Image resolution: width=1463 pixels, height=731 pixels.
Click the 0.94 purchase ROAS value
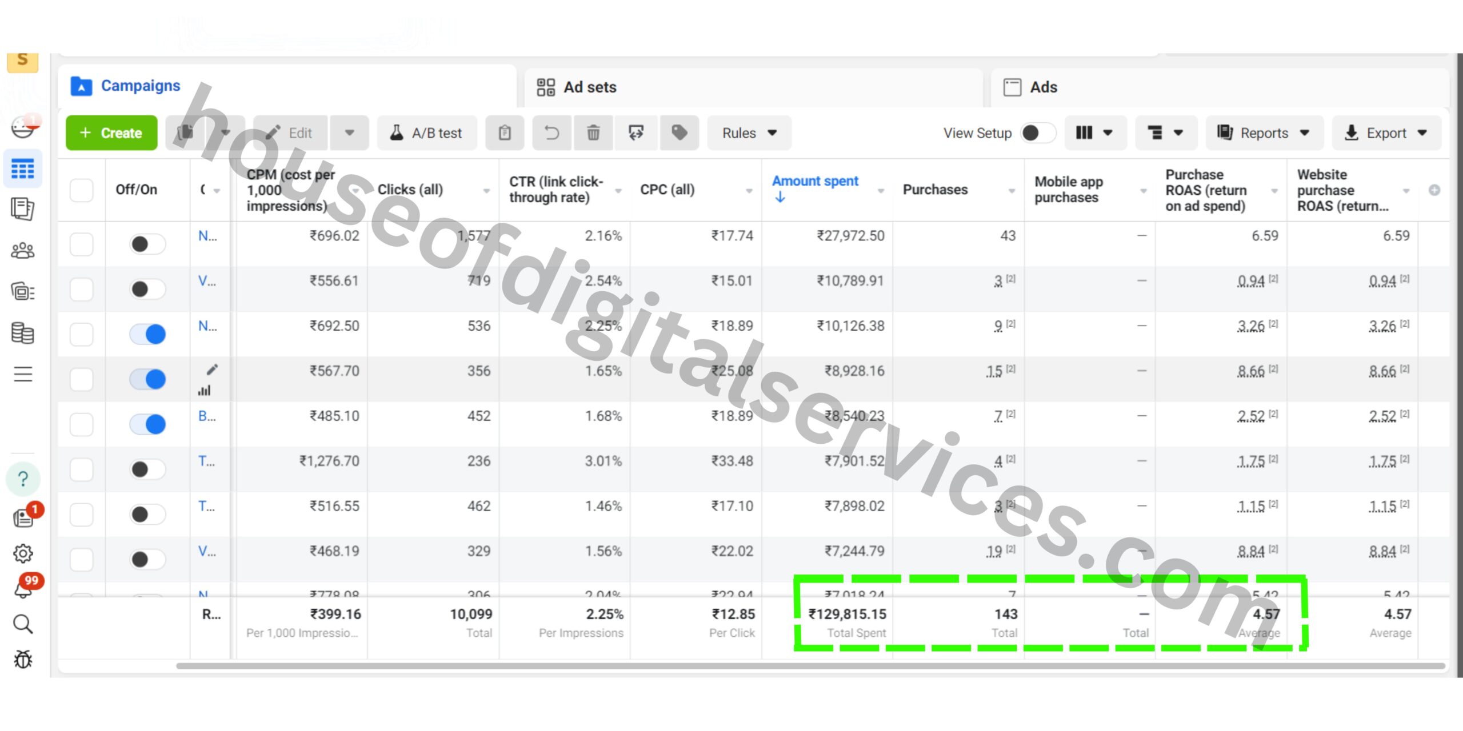[x=1250, y=282]
